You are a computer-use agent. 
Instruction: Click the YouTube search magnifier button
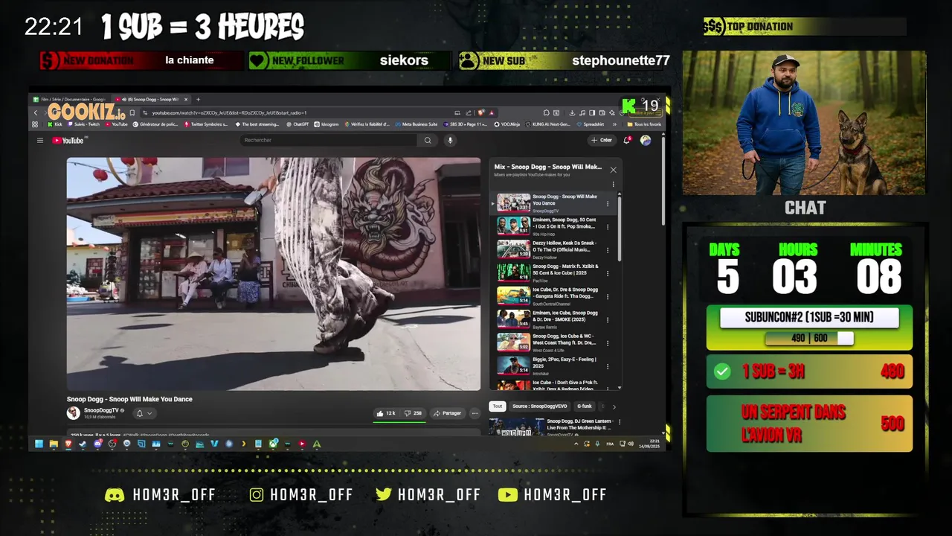428,140
